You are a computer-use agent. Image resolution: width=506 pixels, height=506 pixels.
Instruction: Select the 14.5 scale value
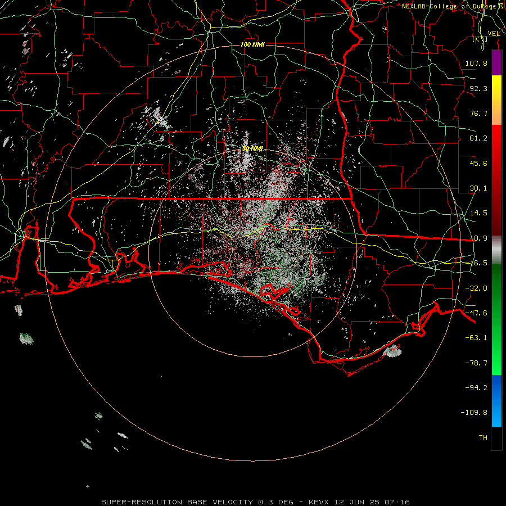pyautogui.click(x=478, y=213)
